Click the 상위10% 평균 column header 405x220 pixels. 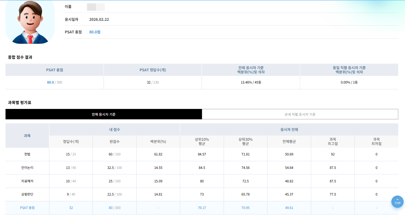(x=202, y=142)
